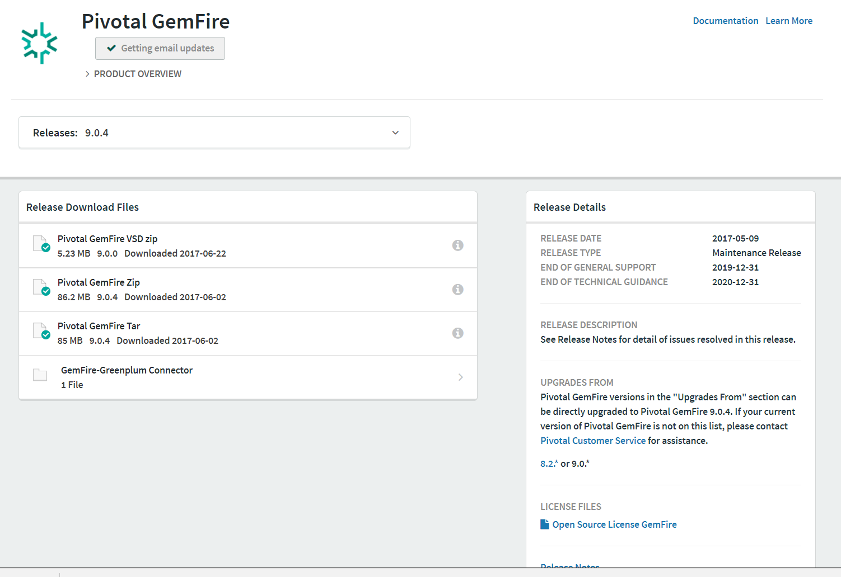
Task: Click the GemFire Zip downloaded file icon
Action: 41,287
